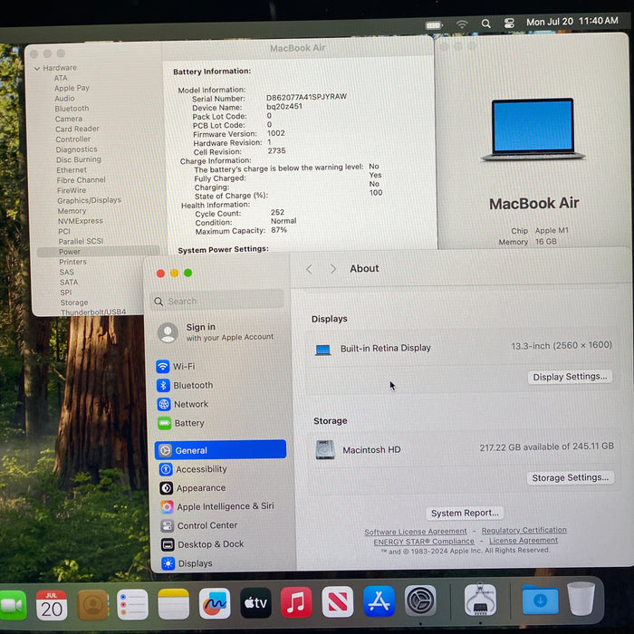Open the Software License Agreement link
This screenshot has height=634, width=634.
pos(415,532)
